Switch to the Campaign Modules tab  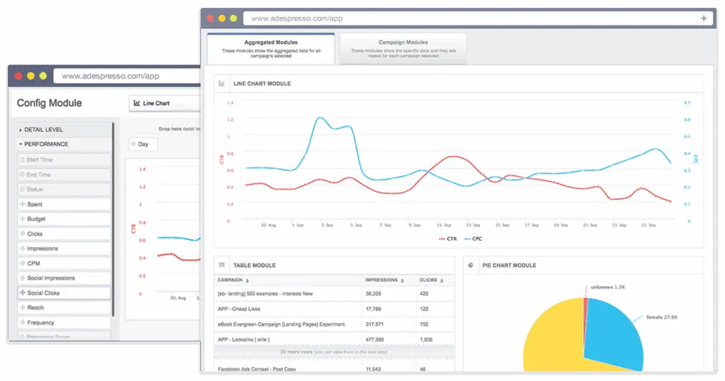point(403,48)
